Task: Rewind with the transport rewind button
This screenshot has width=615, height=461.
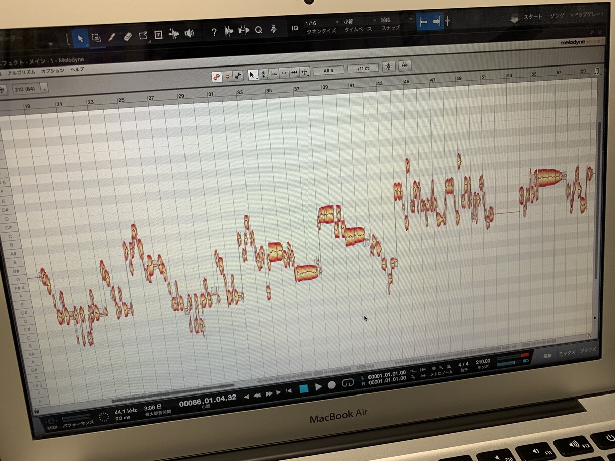Action: click(x=257, y=396)
